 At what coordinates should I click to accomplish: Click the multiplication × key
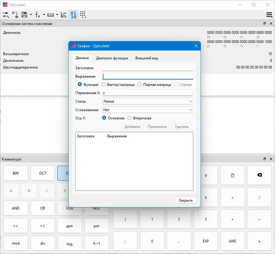coord(232,198)
